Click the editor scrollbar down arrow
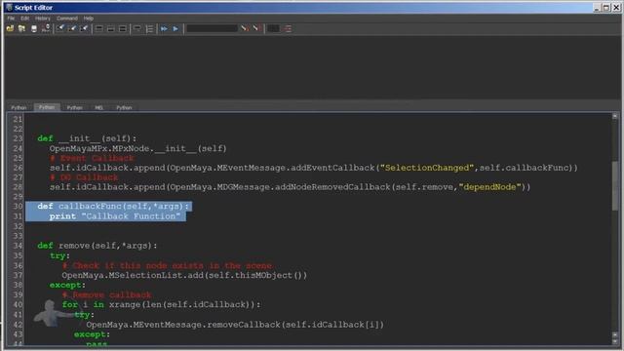This screenshot has height=351, width=624. point(615,341)
